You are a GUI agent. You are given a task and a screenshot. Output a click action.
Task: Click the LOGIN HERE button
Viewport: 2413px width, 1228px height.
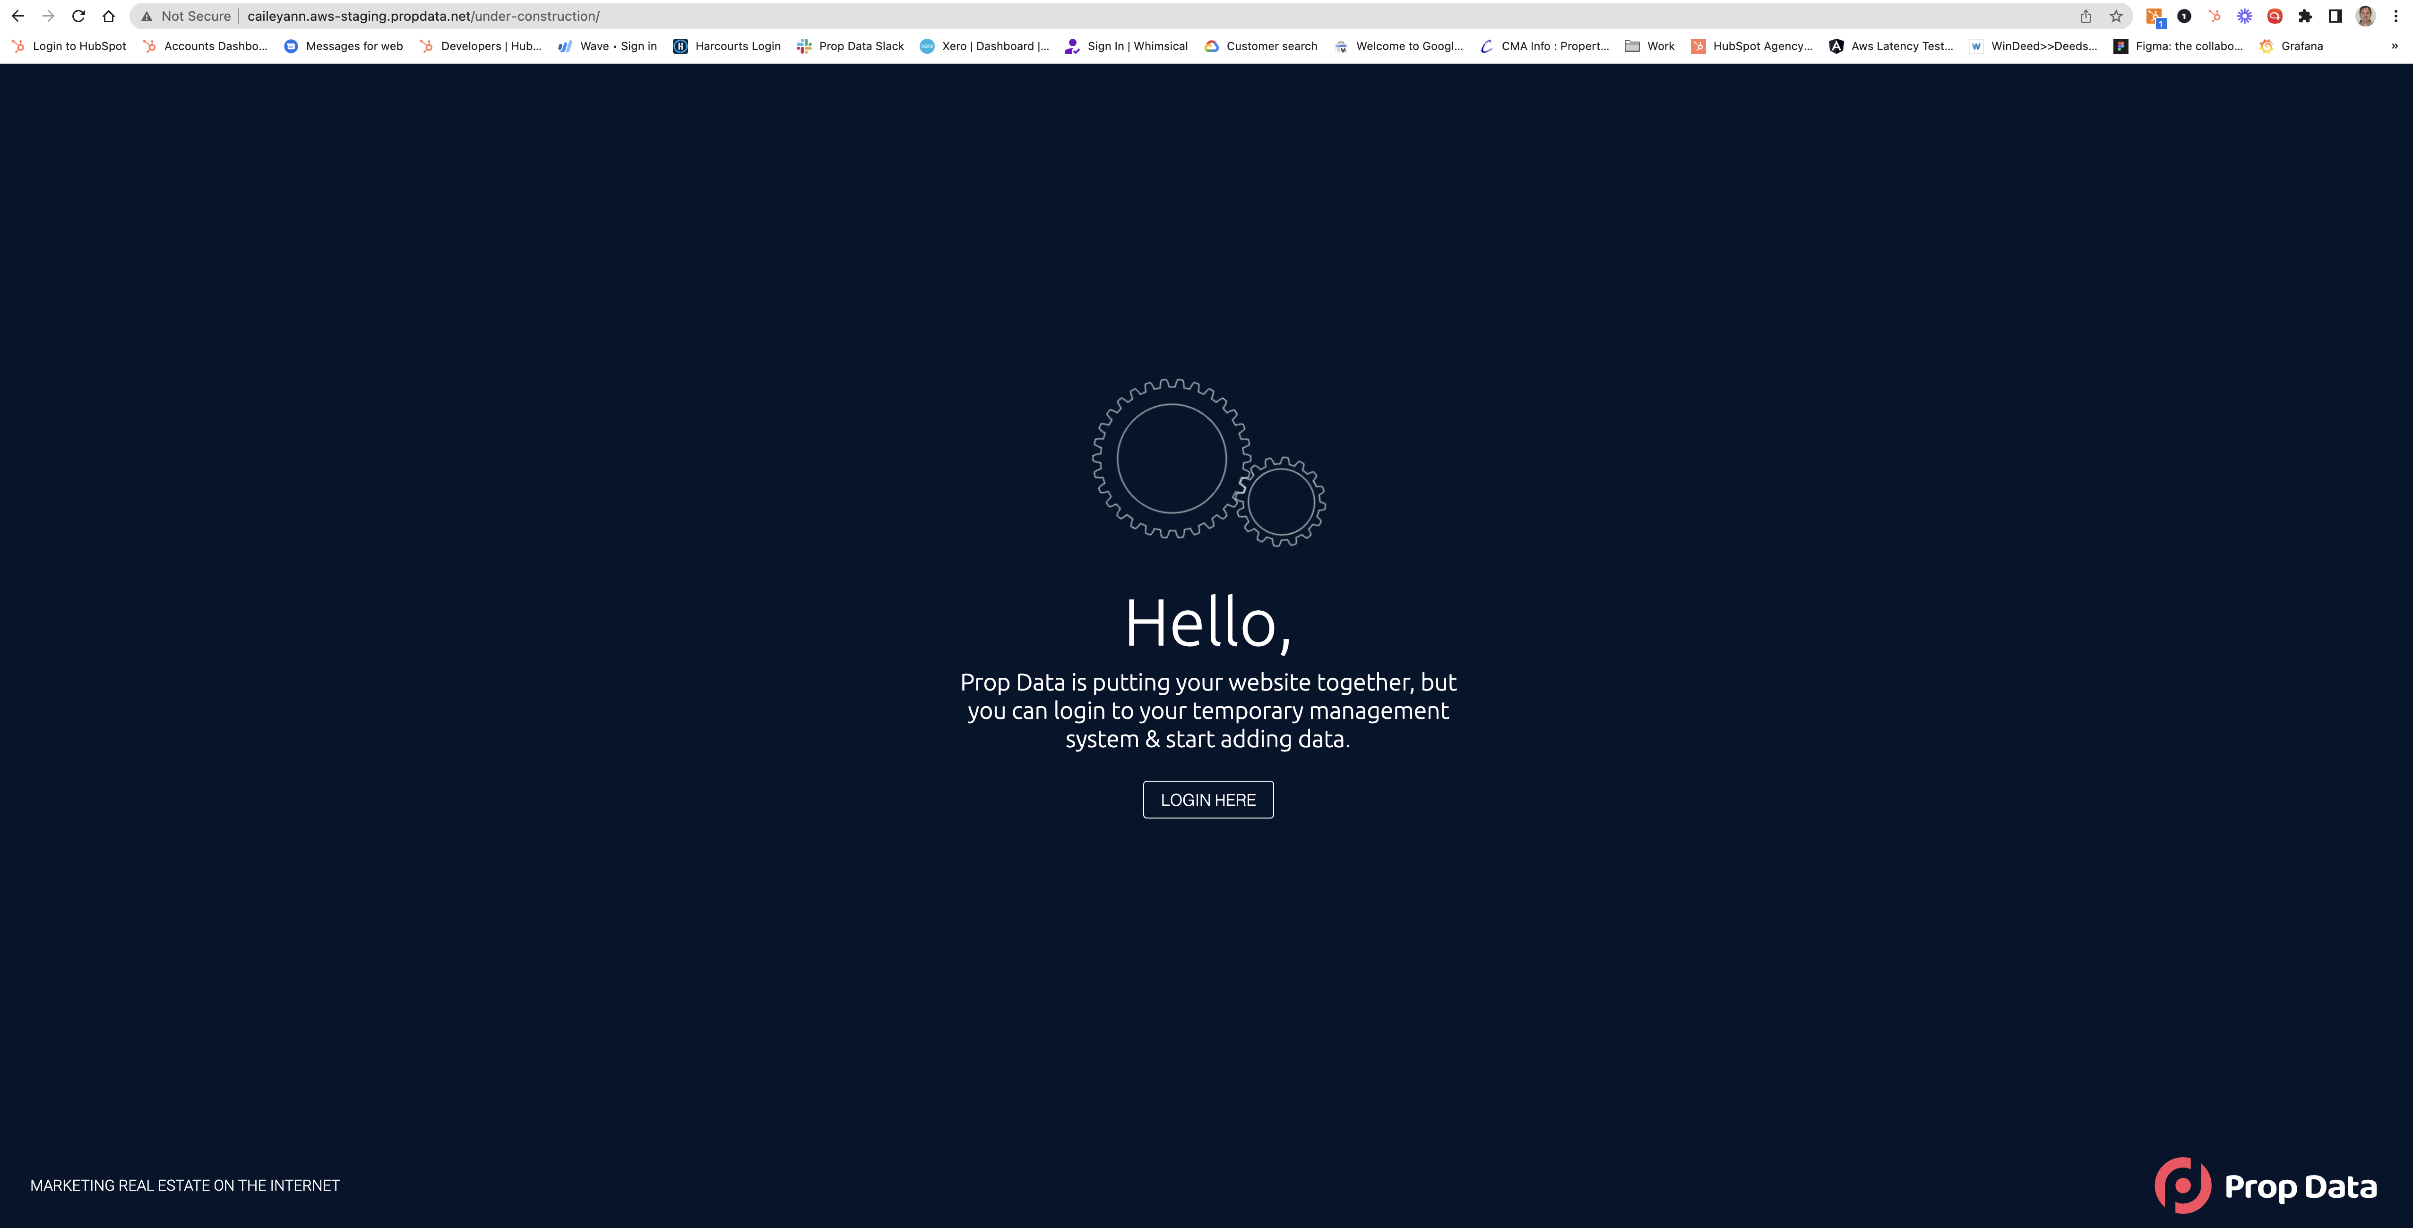click(1207, 799)
